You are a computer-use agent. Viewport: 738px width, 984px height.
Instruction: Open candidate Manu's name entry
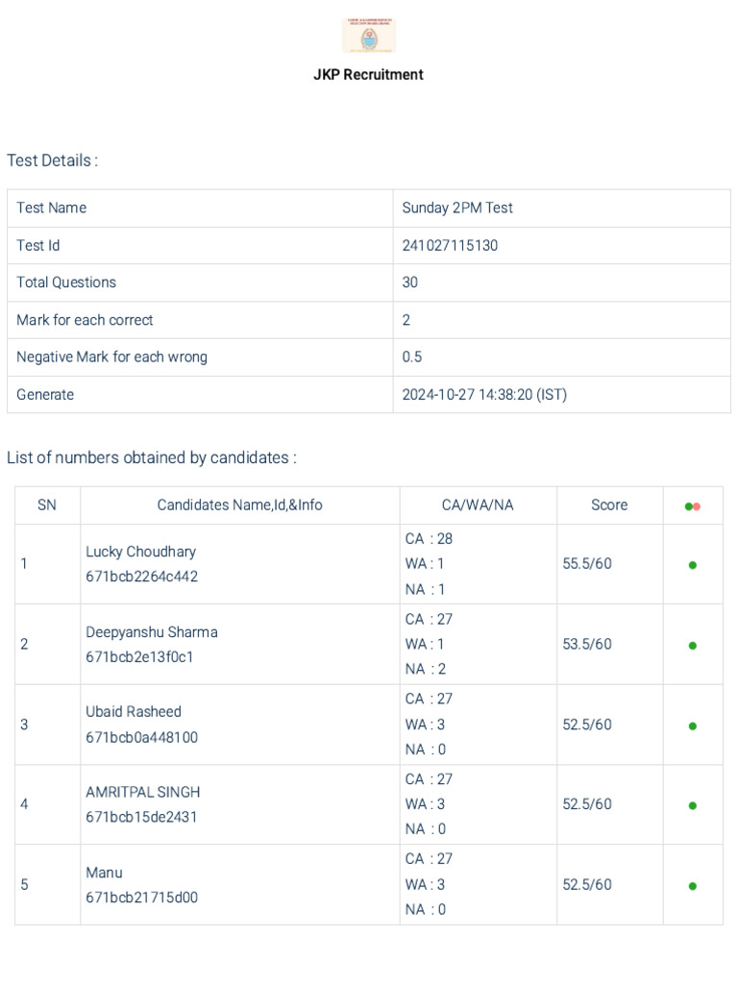[104, 873]
